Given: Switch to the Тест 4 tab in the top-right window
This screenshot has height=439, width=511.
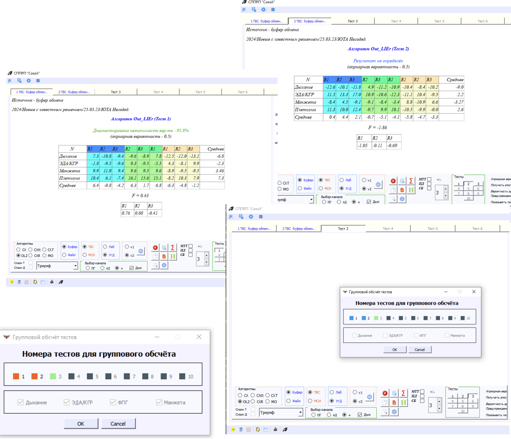Looking at the screenshot, I should pos(396,21).
